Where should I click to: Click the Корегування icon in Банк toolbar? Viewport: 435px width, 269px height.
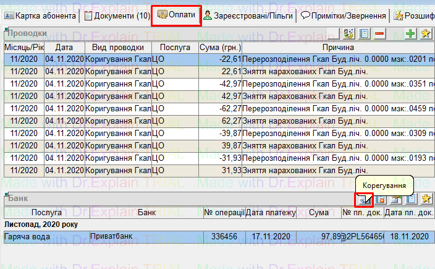coord(365,199)
